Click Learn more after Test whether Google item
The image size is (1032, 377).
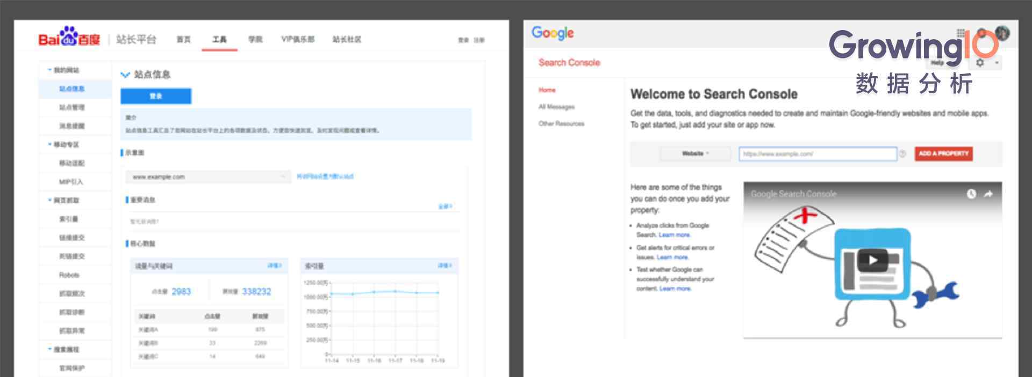676,289
